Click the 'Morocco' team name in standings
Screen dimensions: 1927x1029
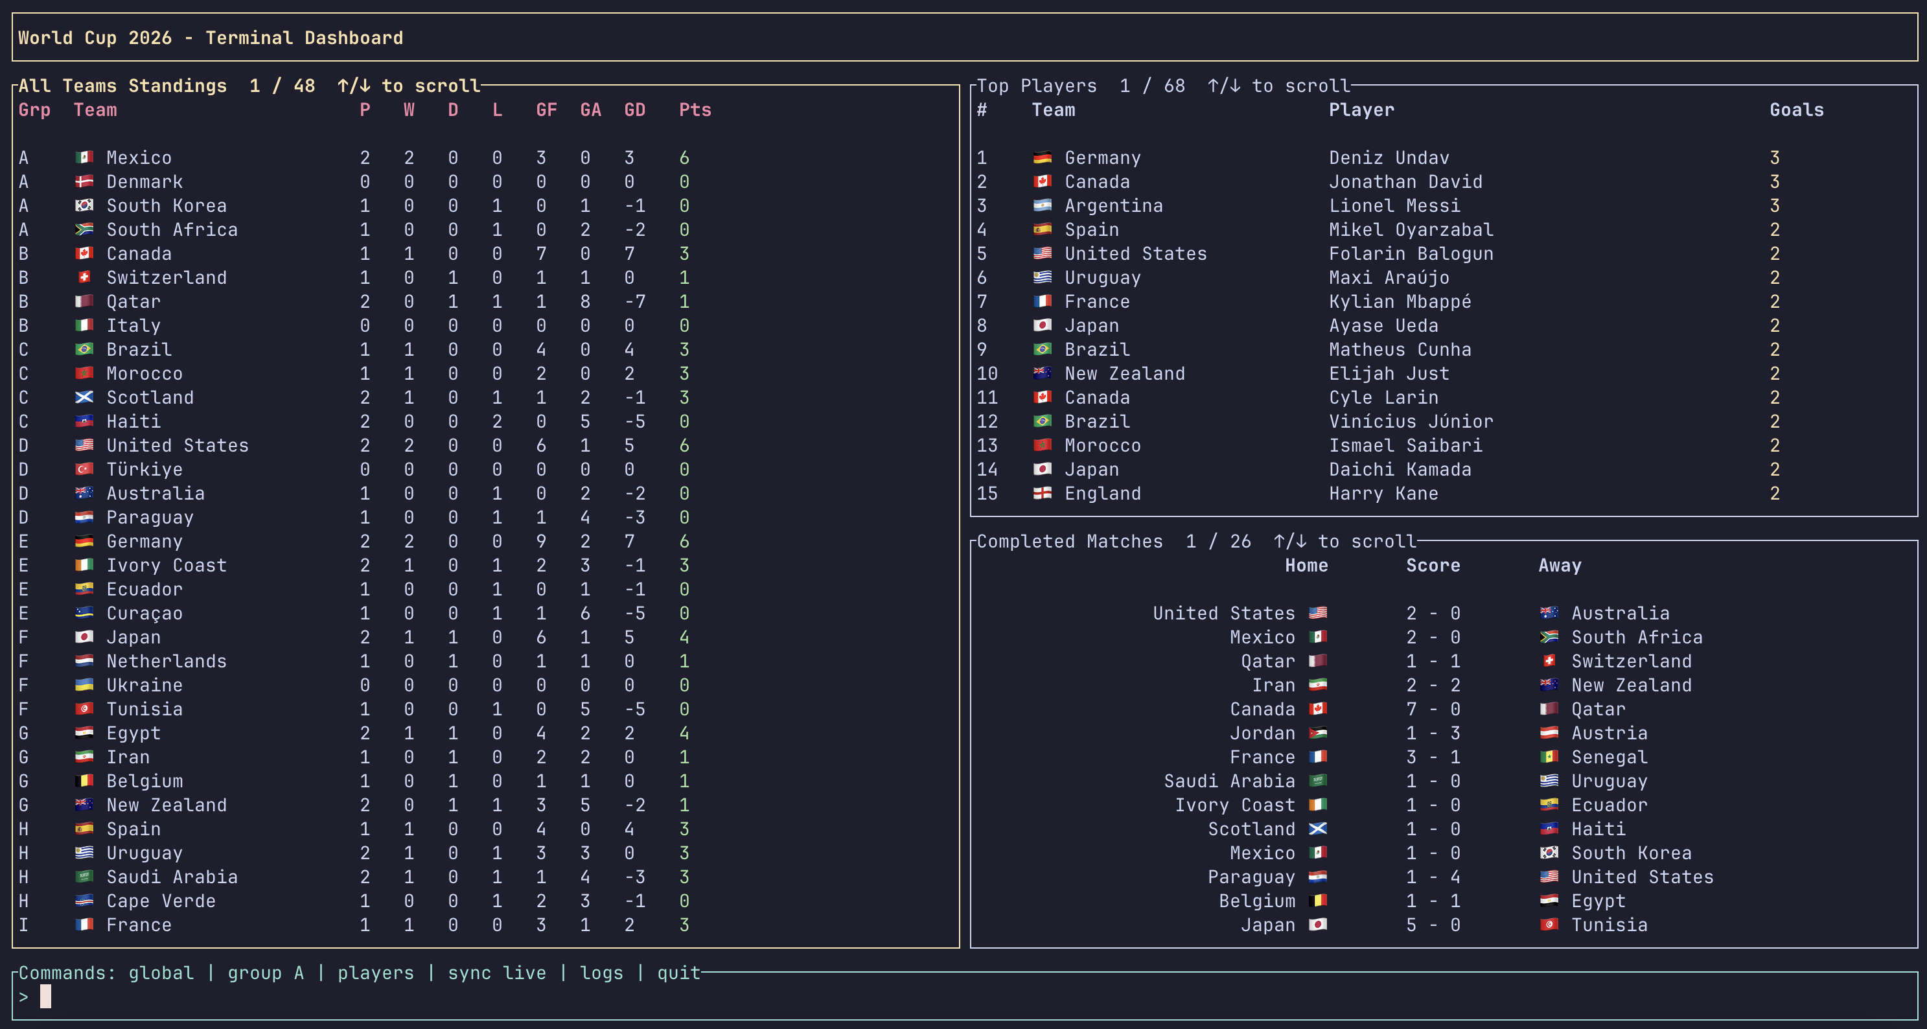pyautogui.click(x=144, y=373)
